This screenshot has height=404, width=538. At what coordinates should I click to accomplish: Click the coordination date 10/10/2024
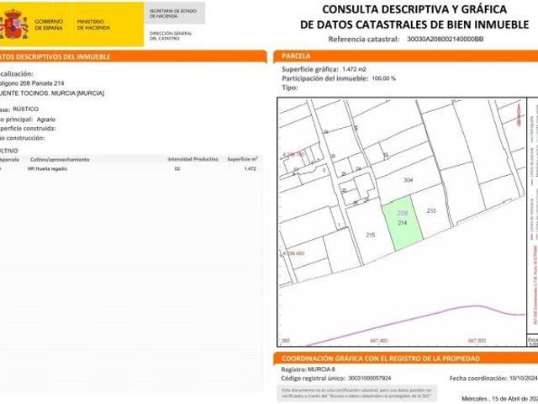(x=524, y=378)
